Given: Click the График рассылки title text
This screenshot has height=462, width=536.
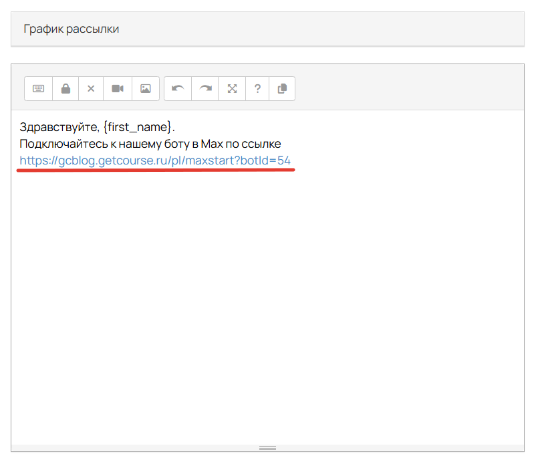Looking at the screenshot, I should tap(72, 29).
